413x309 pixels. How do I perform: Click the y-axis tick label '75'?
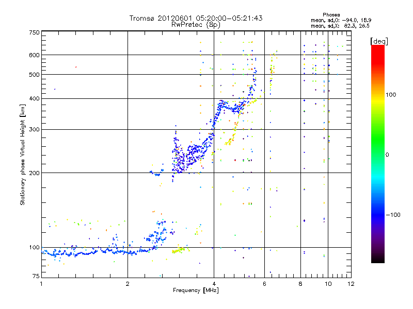36,276
